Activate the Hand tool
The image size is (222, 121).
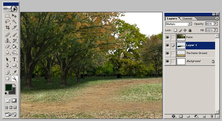coord(7,78)
